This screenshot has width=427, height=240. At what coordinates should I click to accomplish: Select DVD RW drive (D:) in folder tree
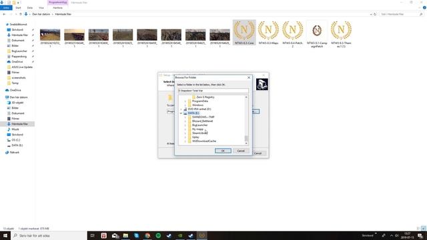tap(199, 109)
